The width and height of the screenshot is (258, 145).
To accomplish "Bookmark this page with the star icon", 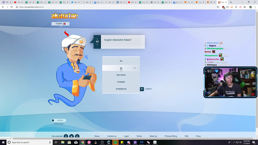I will click(218, 7).
